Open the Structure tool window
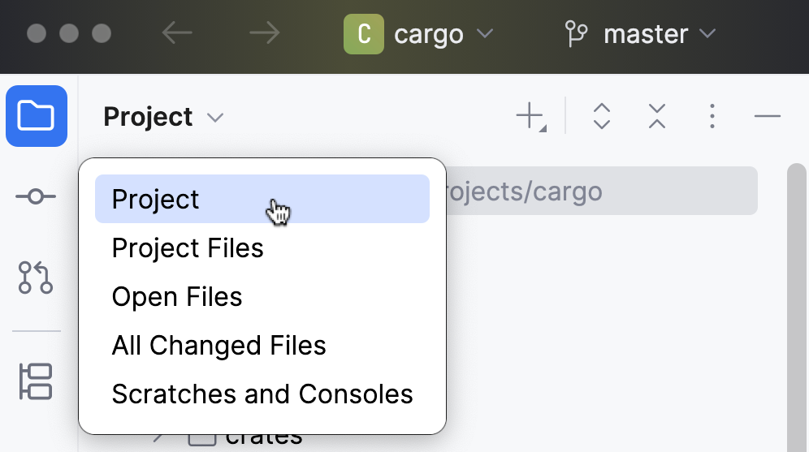Screen dimensions: 809x452 point(36,381)
